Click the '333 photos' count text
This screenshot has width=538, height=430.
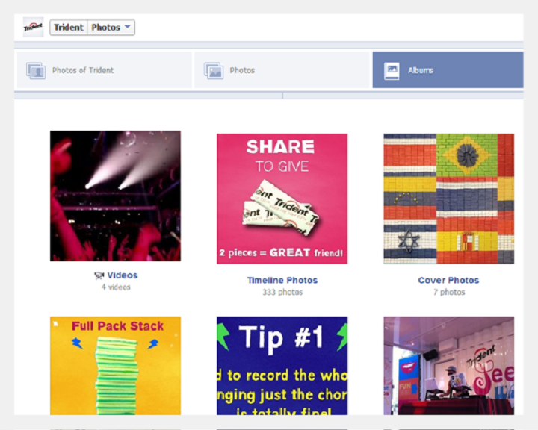[x=282, y=292]
